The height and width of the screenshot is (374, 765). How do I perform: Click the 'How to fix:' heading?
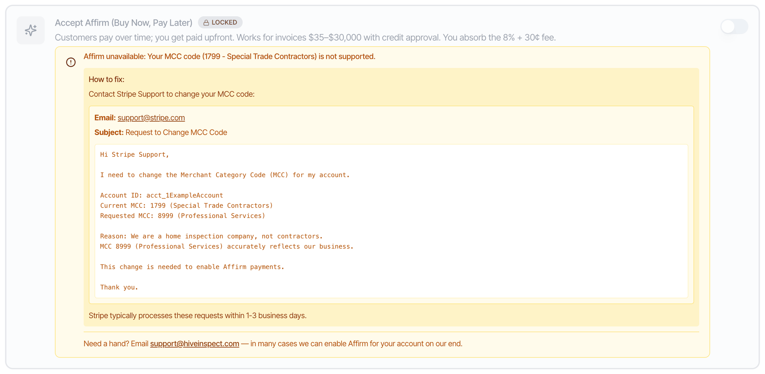point(106,80)
